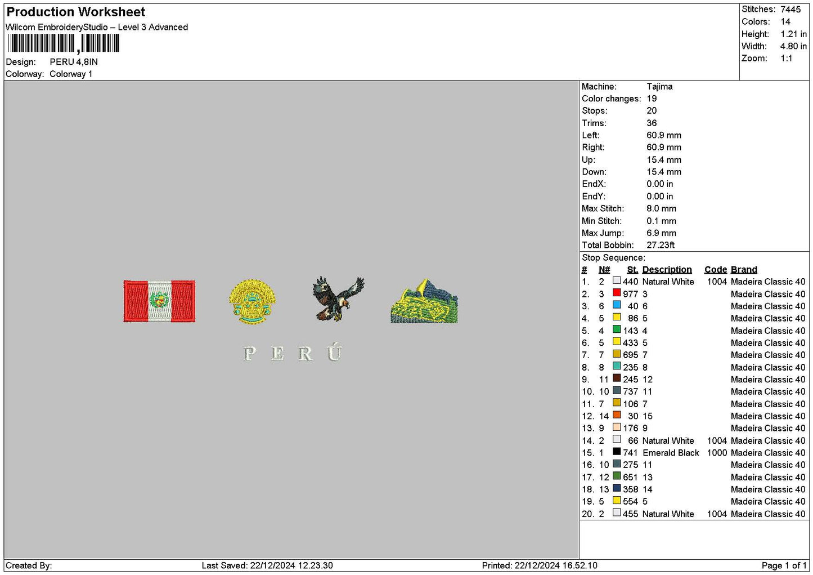Click the red color swatch in stop 2
This screenshot has width=813, height=575.
coord(617,293)
